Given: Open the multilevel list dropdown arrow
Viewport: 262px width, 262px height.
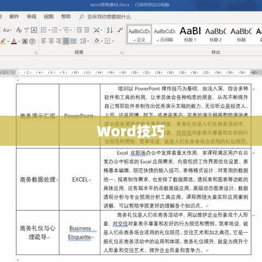Looking at the screenshot, I should tap(71, 30).
